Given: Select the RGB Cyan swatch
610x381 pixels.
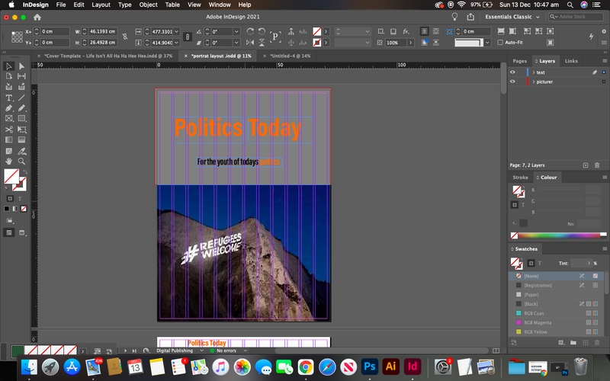Looking at the screenshot, I should click(557, 313).
